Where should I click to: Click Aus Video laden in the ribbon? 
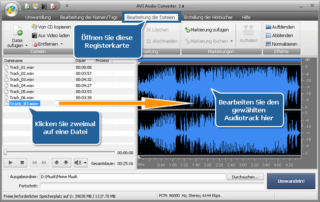coord(51,35)
